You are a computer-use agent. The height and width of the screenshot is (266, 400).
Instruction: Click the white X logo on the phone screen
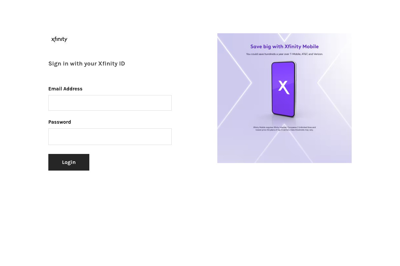[x=283, y=87]
